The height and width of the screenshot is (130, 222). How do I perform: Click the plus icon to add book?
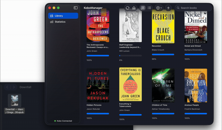pos(168,8)
